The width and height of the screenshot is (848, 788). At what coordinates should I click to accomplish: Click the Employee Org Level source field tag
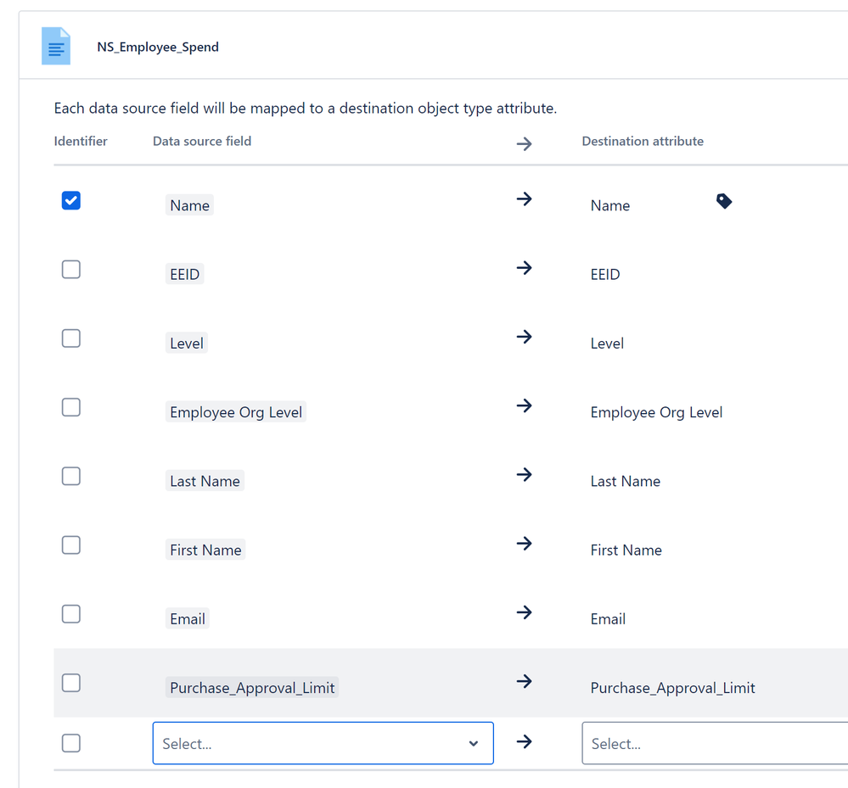[236, 412]
